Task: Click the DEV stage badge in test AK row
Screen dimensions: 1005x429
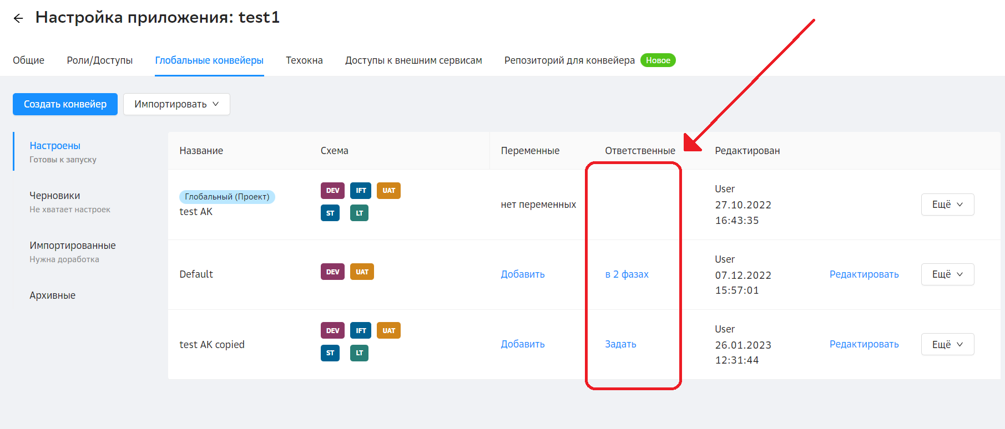Action: tap(332, 191)
